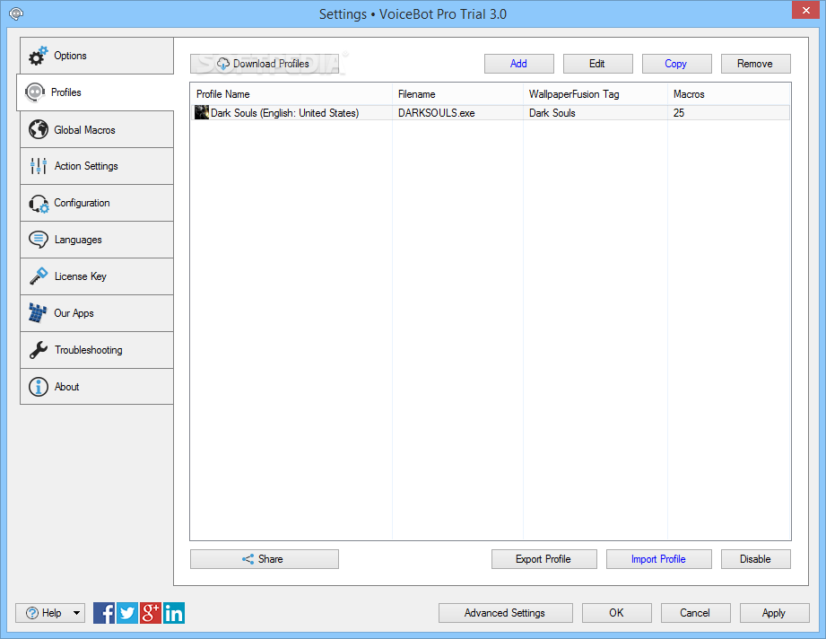Open the Global Macros tab label
The width and height of the screenshot is (826, 639).
click(x=84, y=130)
